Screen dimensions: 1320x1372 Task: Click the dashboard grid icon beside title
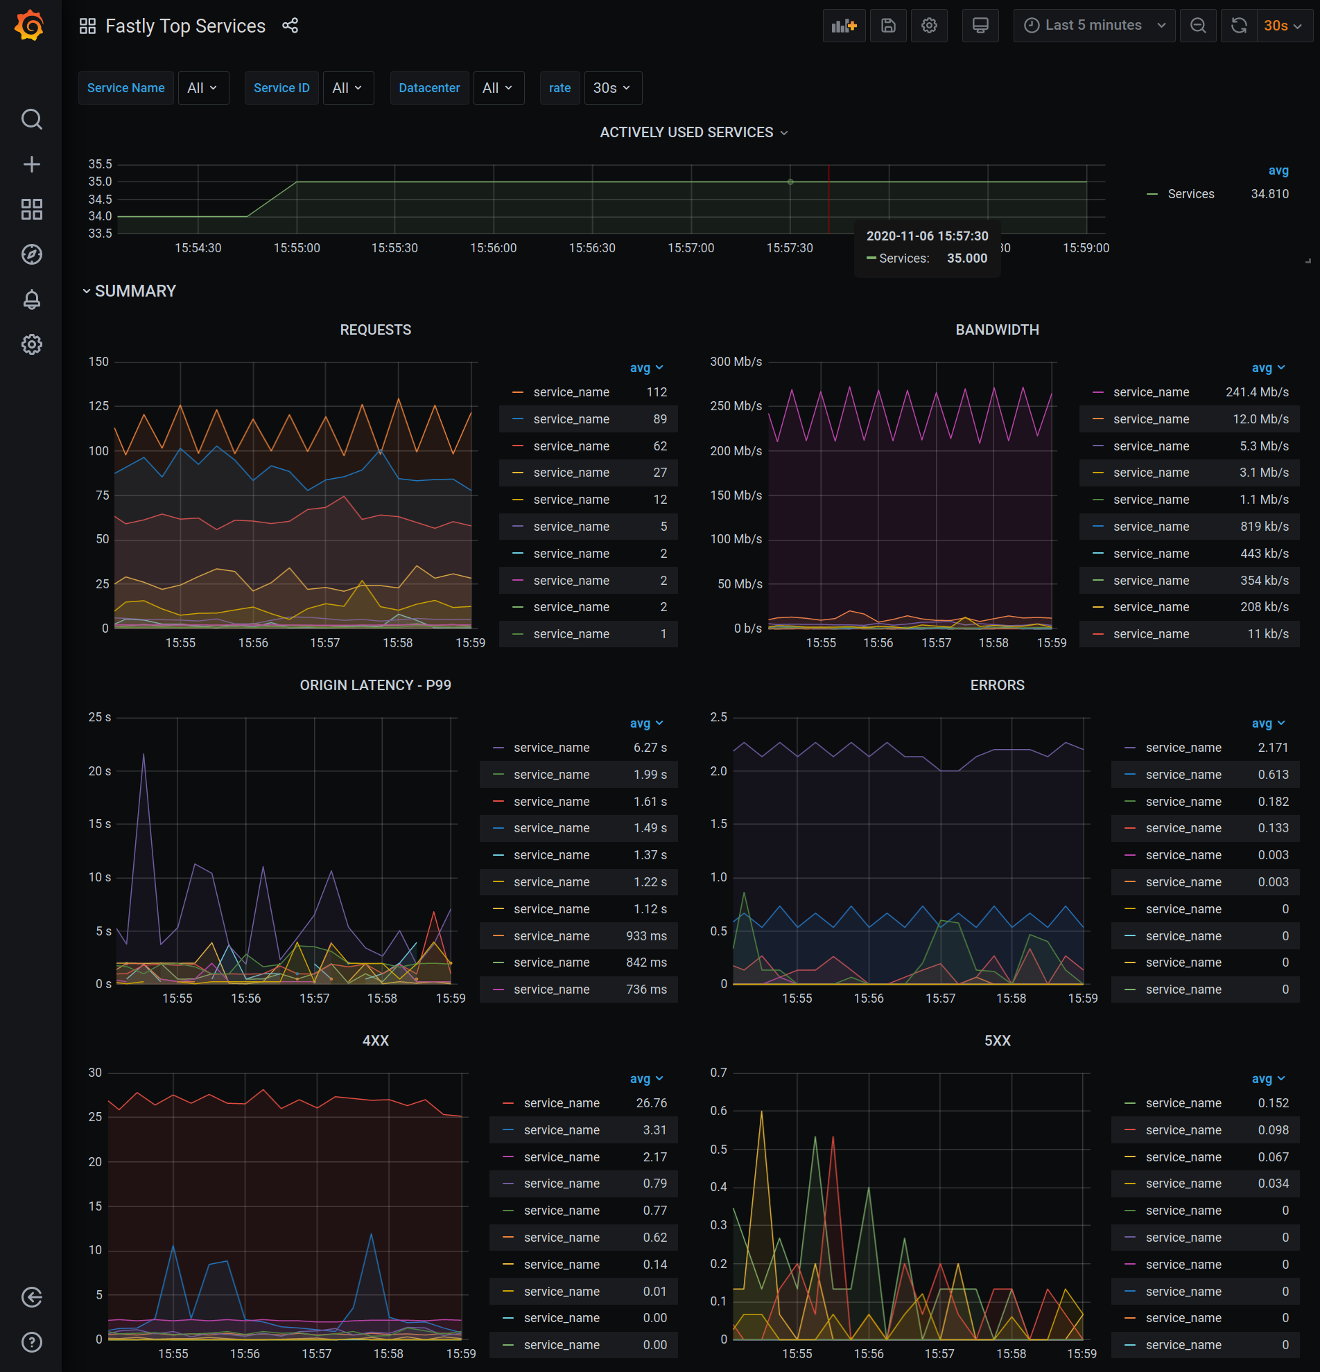point(87,26)
